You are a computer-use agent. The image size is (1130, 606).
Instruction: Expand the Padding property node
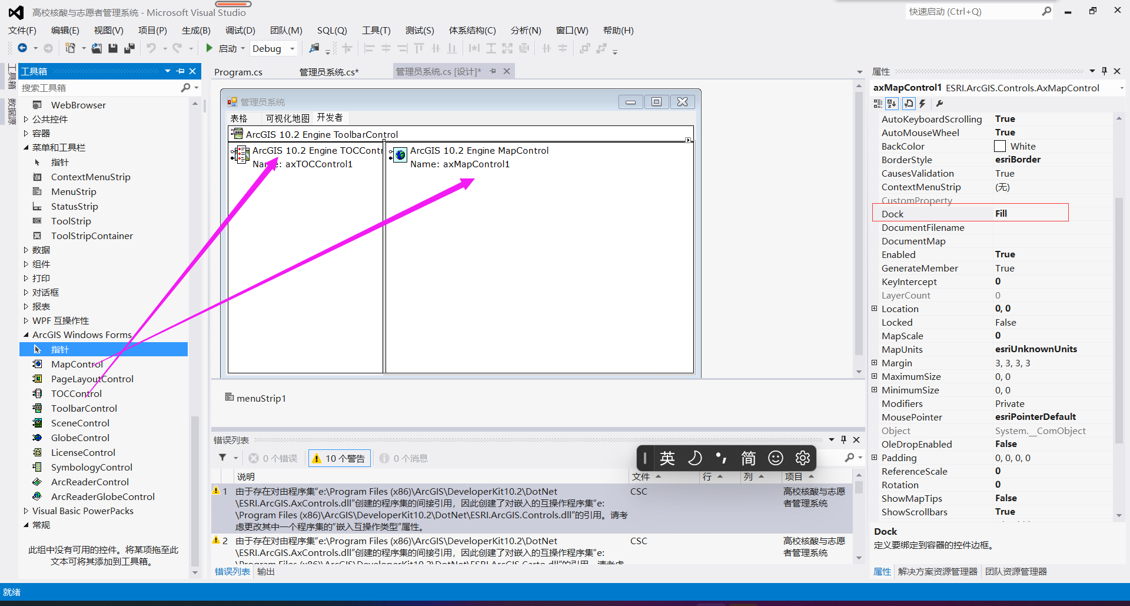point(875,458)
